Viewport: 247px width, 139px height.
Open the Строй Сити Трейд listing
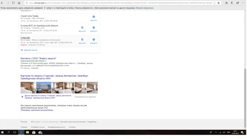pyautogui.click(x=29, y=16)
